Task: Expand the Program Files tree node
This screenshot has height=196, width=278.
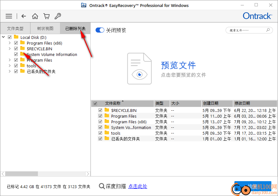Action: click(10, 60)
